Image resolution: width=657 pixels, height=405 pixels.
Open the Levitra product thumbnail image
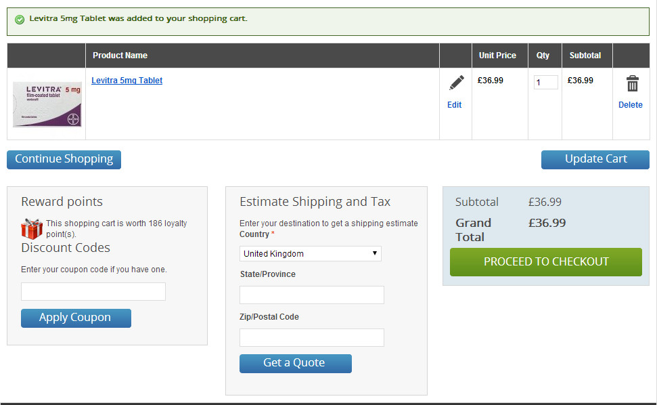point(47,104)
